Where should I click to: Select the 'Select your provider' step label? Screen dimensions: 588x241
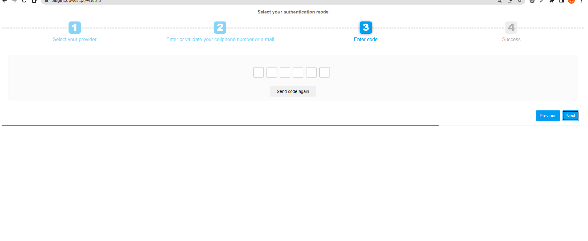pyautogui.click(x=74, y=39)
